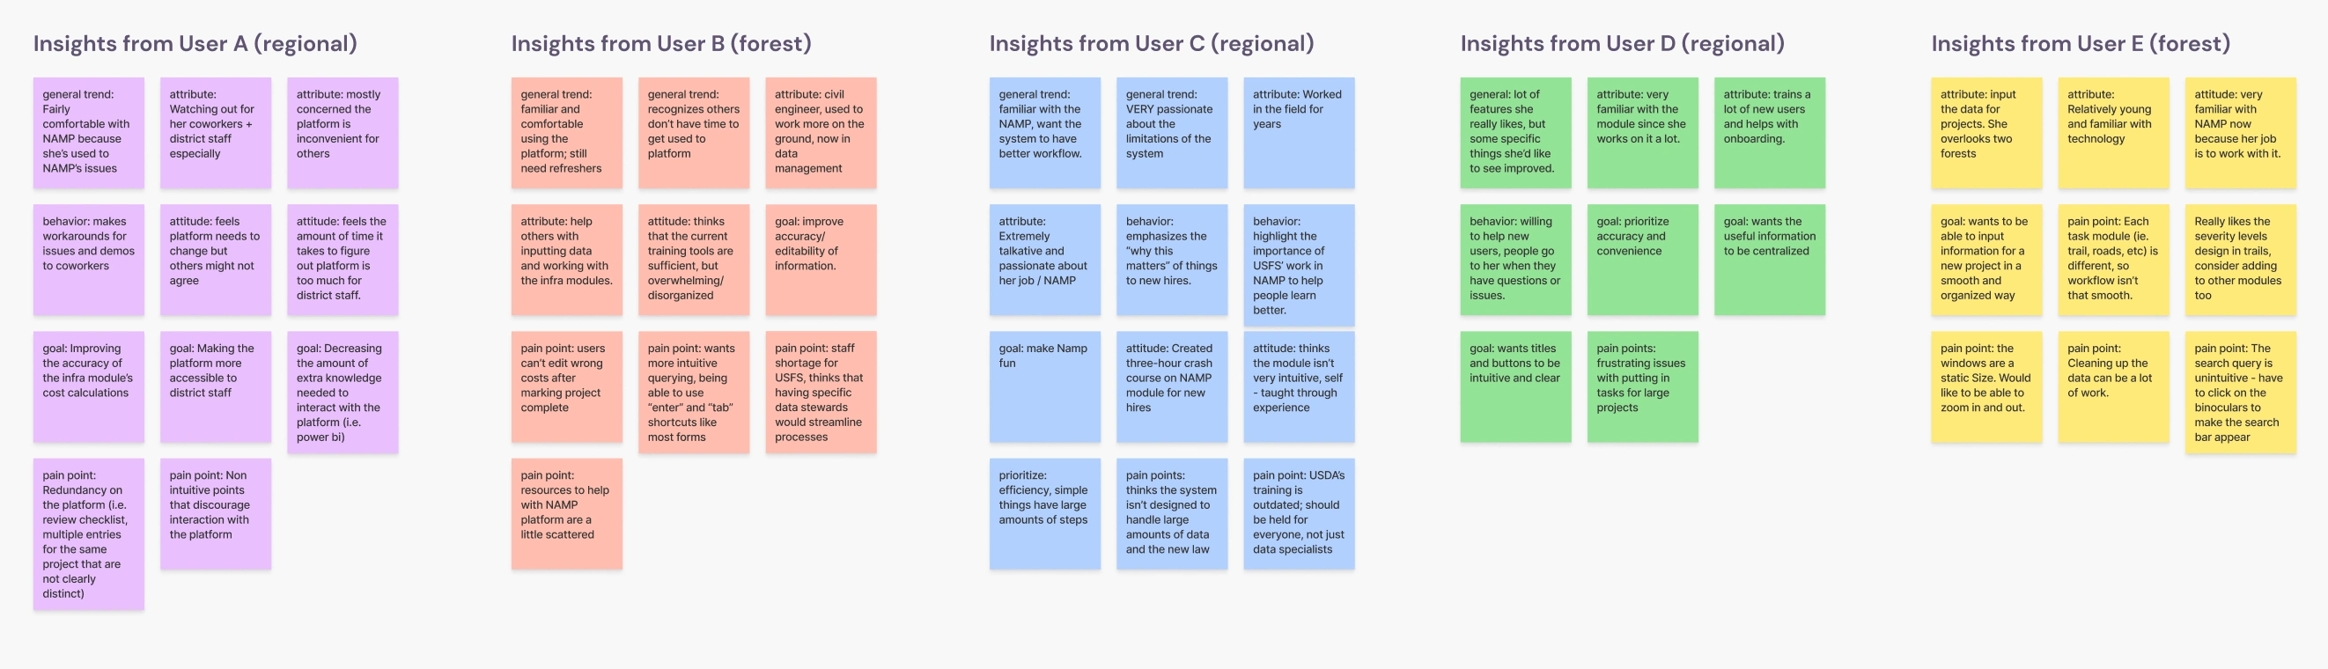Click the "Insights from User B (forest)" title
The height and width of the screenshot is (669, 2328).
tap(660, 43)
